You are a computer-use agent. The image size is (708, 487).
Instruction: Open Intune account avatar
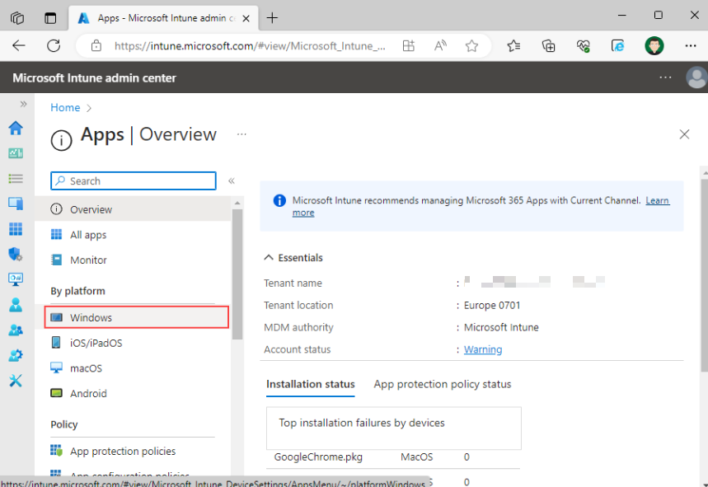tap(696, 77)
